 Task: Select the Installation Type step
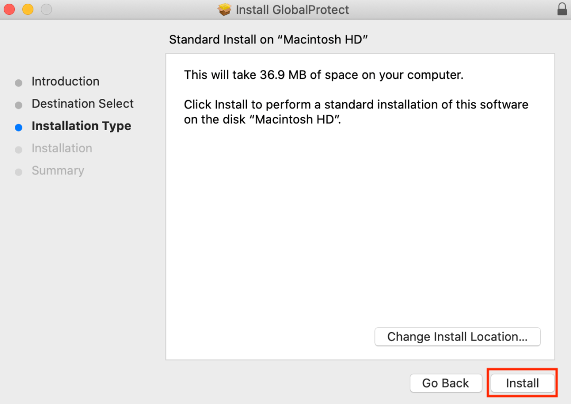[x=81, y=126]
